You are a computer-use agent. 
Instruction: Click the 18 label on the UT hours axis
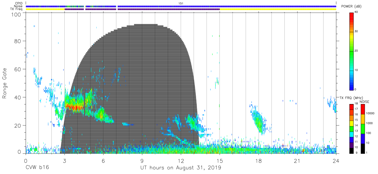point(259,161)
